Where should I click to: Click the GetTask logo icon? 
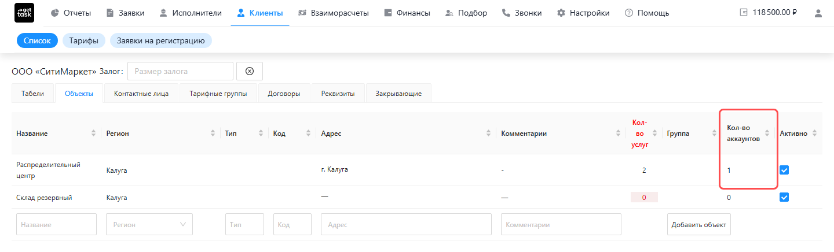tap(24, 13)
